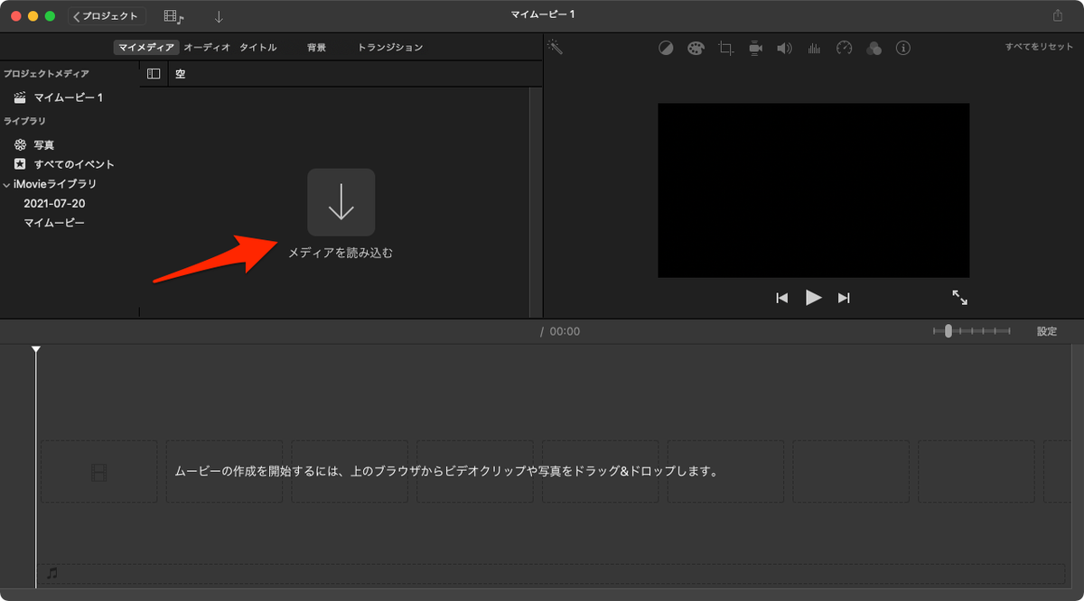This screenshot has width=1084, height=601.
Task: Switch to the オーディオ tab
Action: 208,46
